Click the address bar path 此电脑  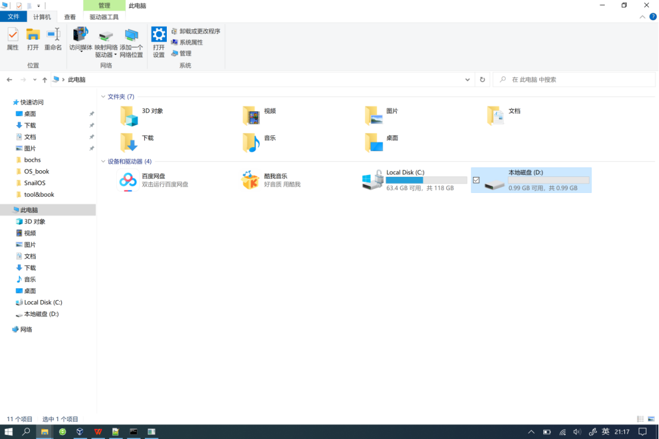(x=76, y=79)
